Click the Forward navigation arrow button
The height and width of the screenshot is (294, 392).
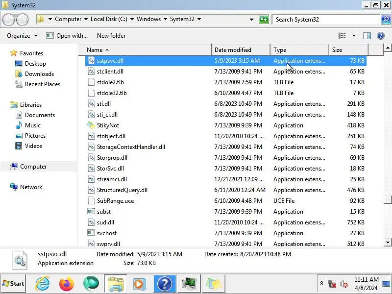23,20
